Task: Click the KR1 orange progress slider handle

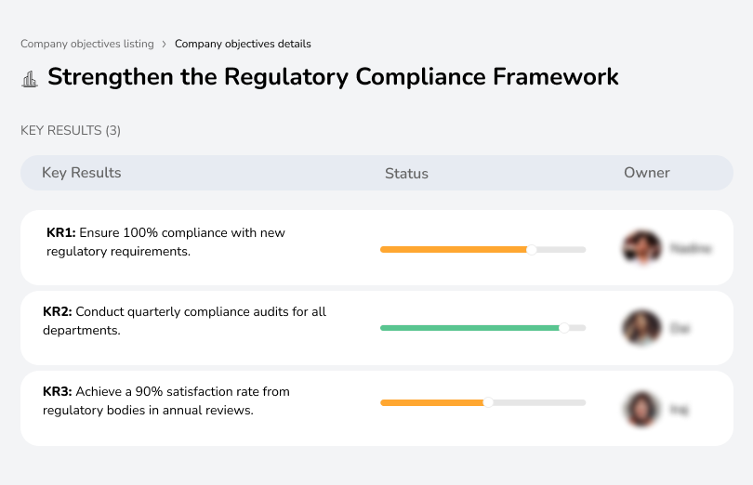Action: point(531,250)
